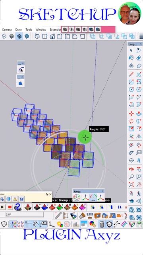Click the angle measurement field showing 3.0°
The image size is (143, 255).
pyautogui.click(x=25, y=214)
